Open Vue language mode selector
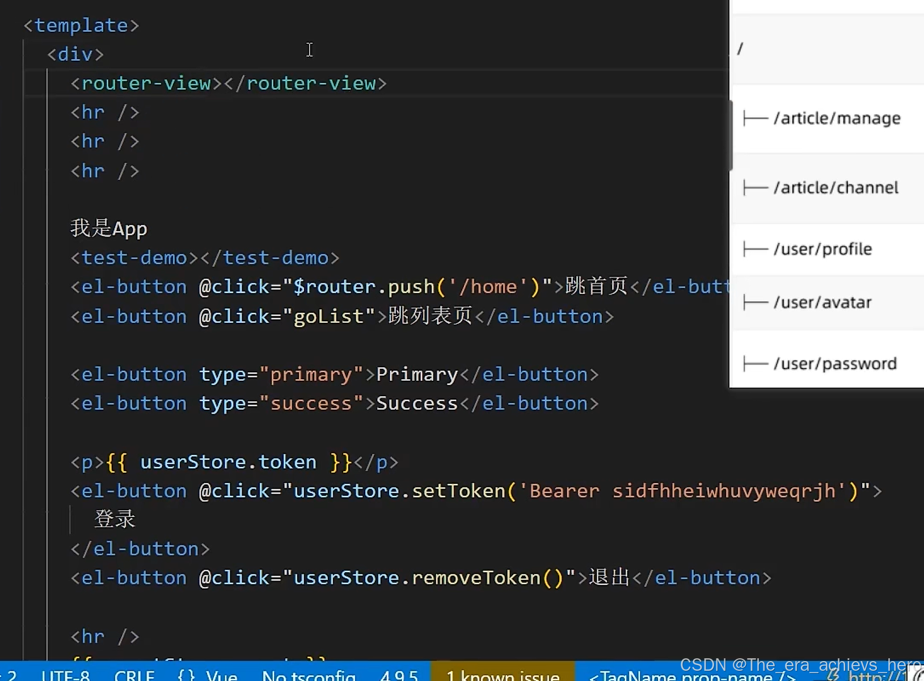Screen dimensions: 924x681 coord(222,675)
